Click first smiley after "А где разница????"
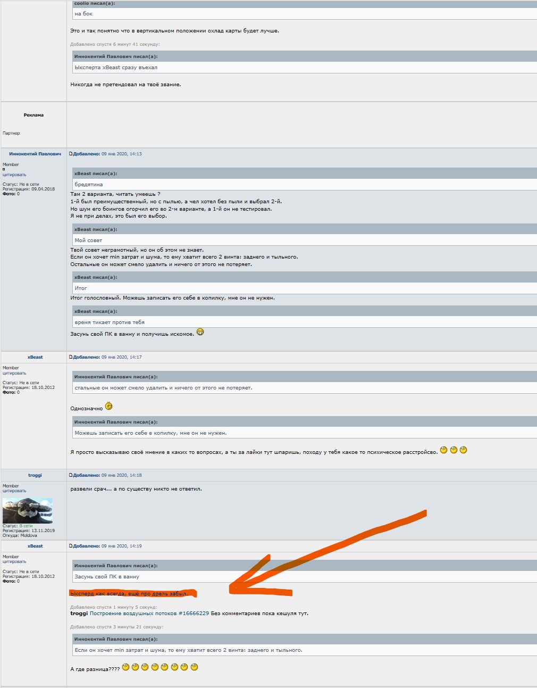537x688 pixels. click(125, 667)
